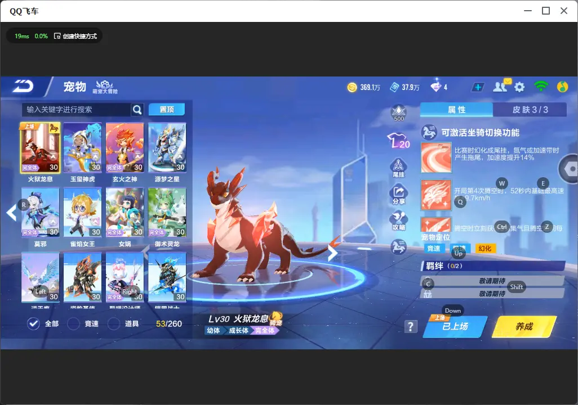Click the 竞速 tag under 宠物定位
This screenshot has height=405, width=578.
(x=434, y=249)
